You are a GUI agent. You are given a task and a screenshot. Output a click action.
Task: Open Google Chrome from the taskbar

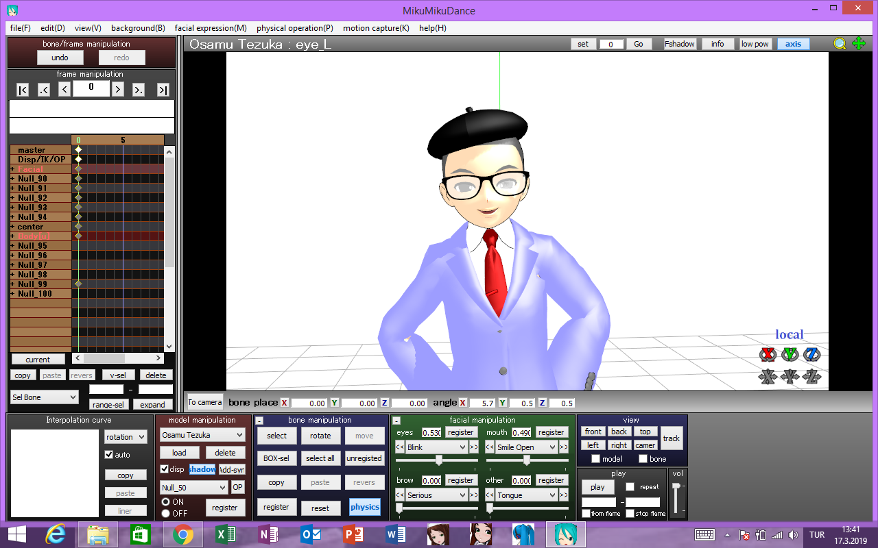coord(182,534)
